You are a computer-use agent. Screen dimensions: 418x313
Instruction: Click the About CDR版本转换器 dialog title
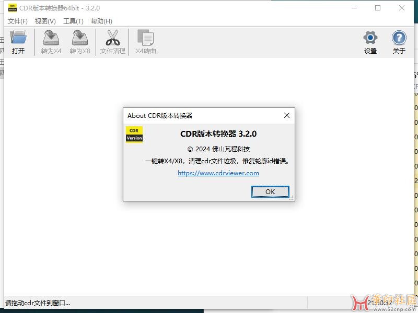(160, 115)
